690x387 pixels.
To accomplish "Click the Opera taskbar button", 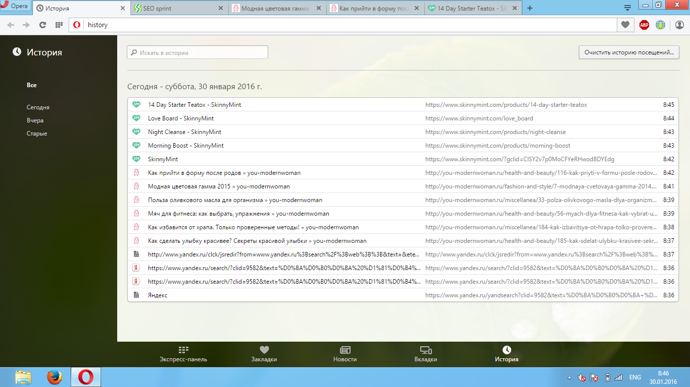I will (x=85, y=377).
